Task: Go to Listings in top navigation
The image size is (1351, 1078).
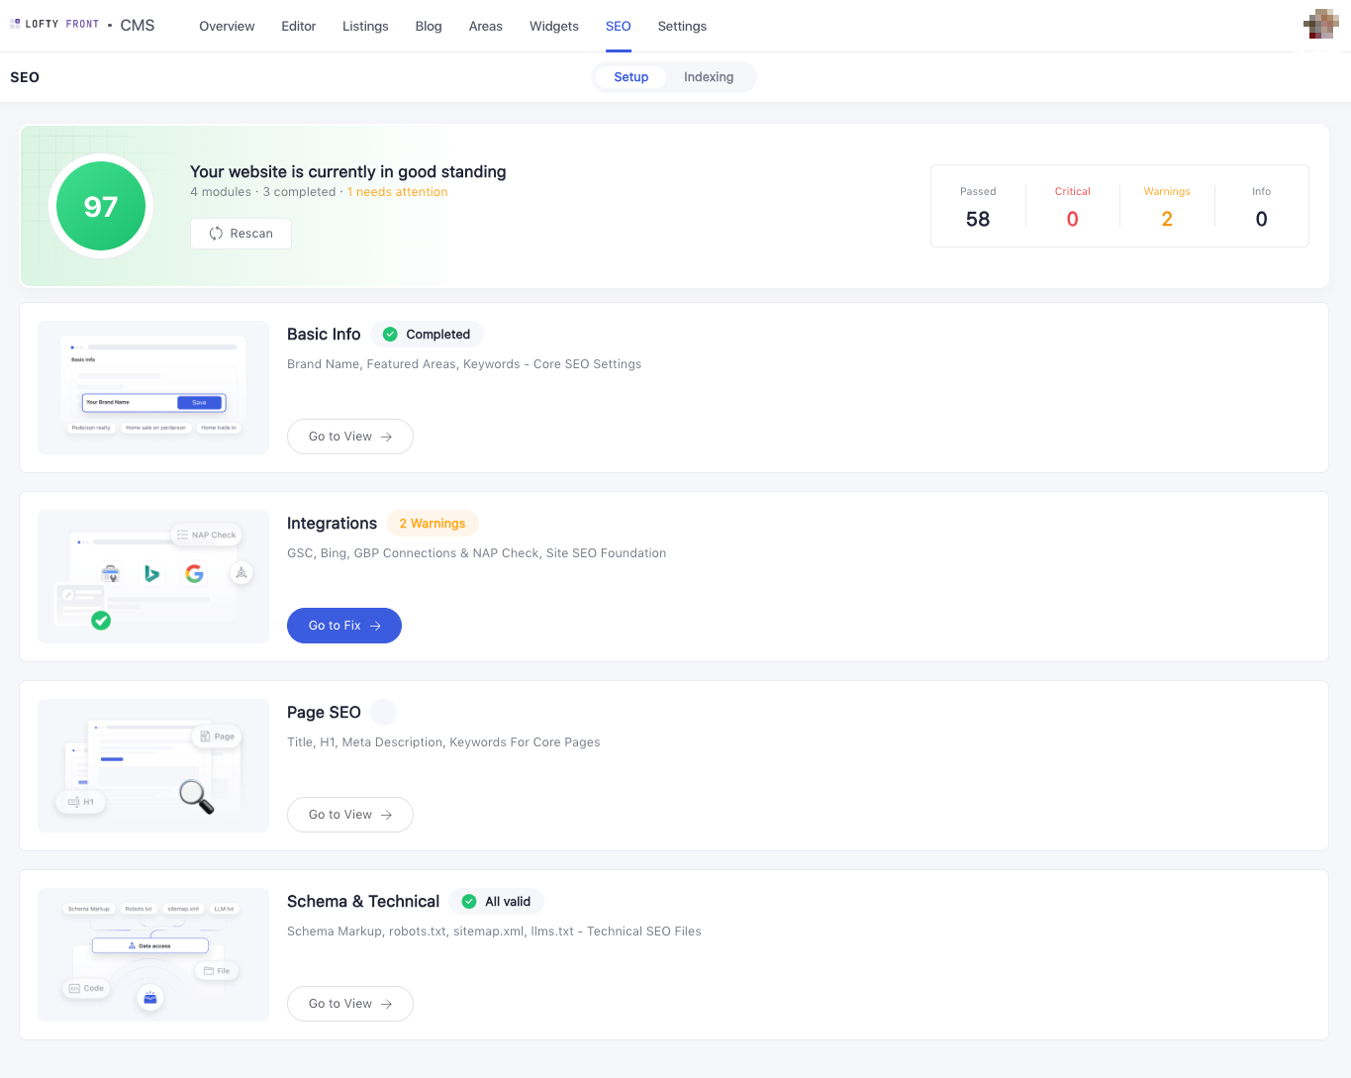Action: 365,26
